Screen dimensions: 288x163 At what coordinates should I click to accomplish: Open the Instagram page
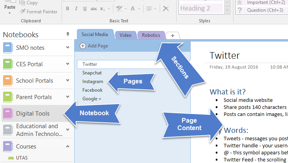[93, 81]
